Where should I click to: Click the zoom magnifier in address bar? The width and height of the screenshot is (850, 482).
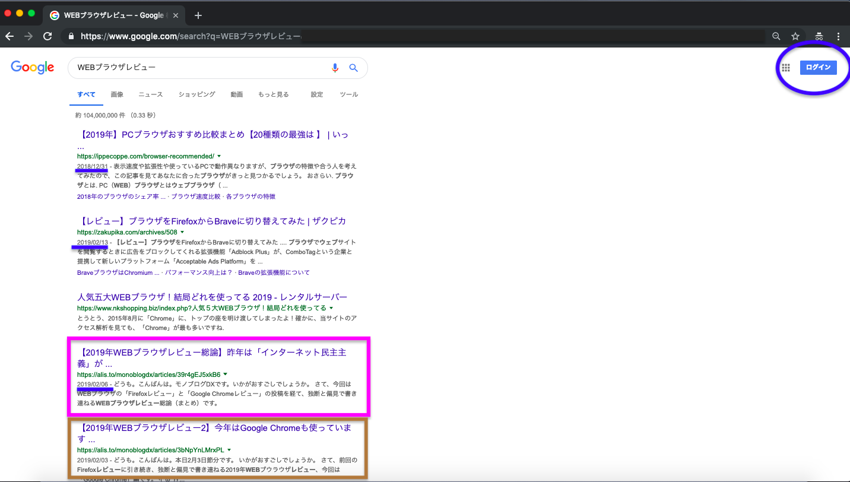coord(776,36)
